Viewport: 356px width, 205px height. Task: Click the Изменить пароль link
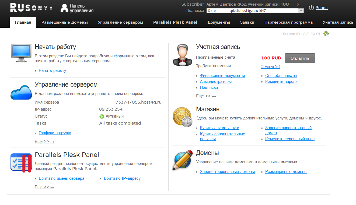(x=281, y=82)
